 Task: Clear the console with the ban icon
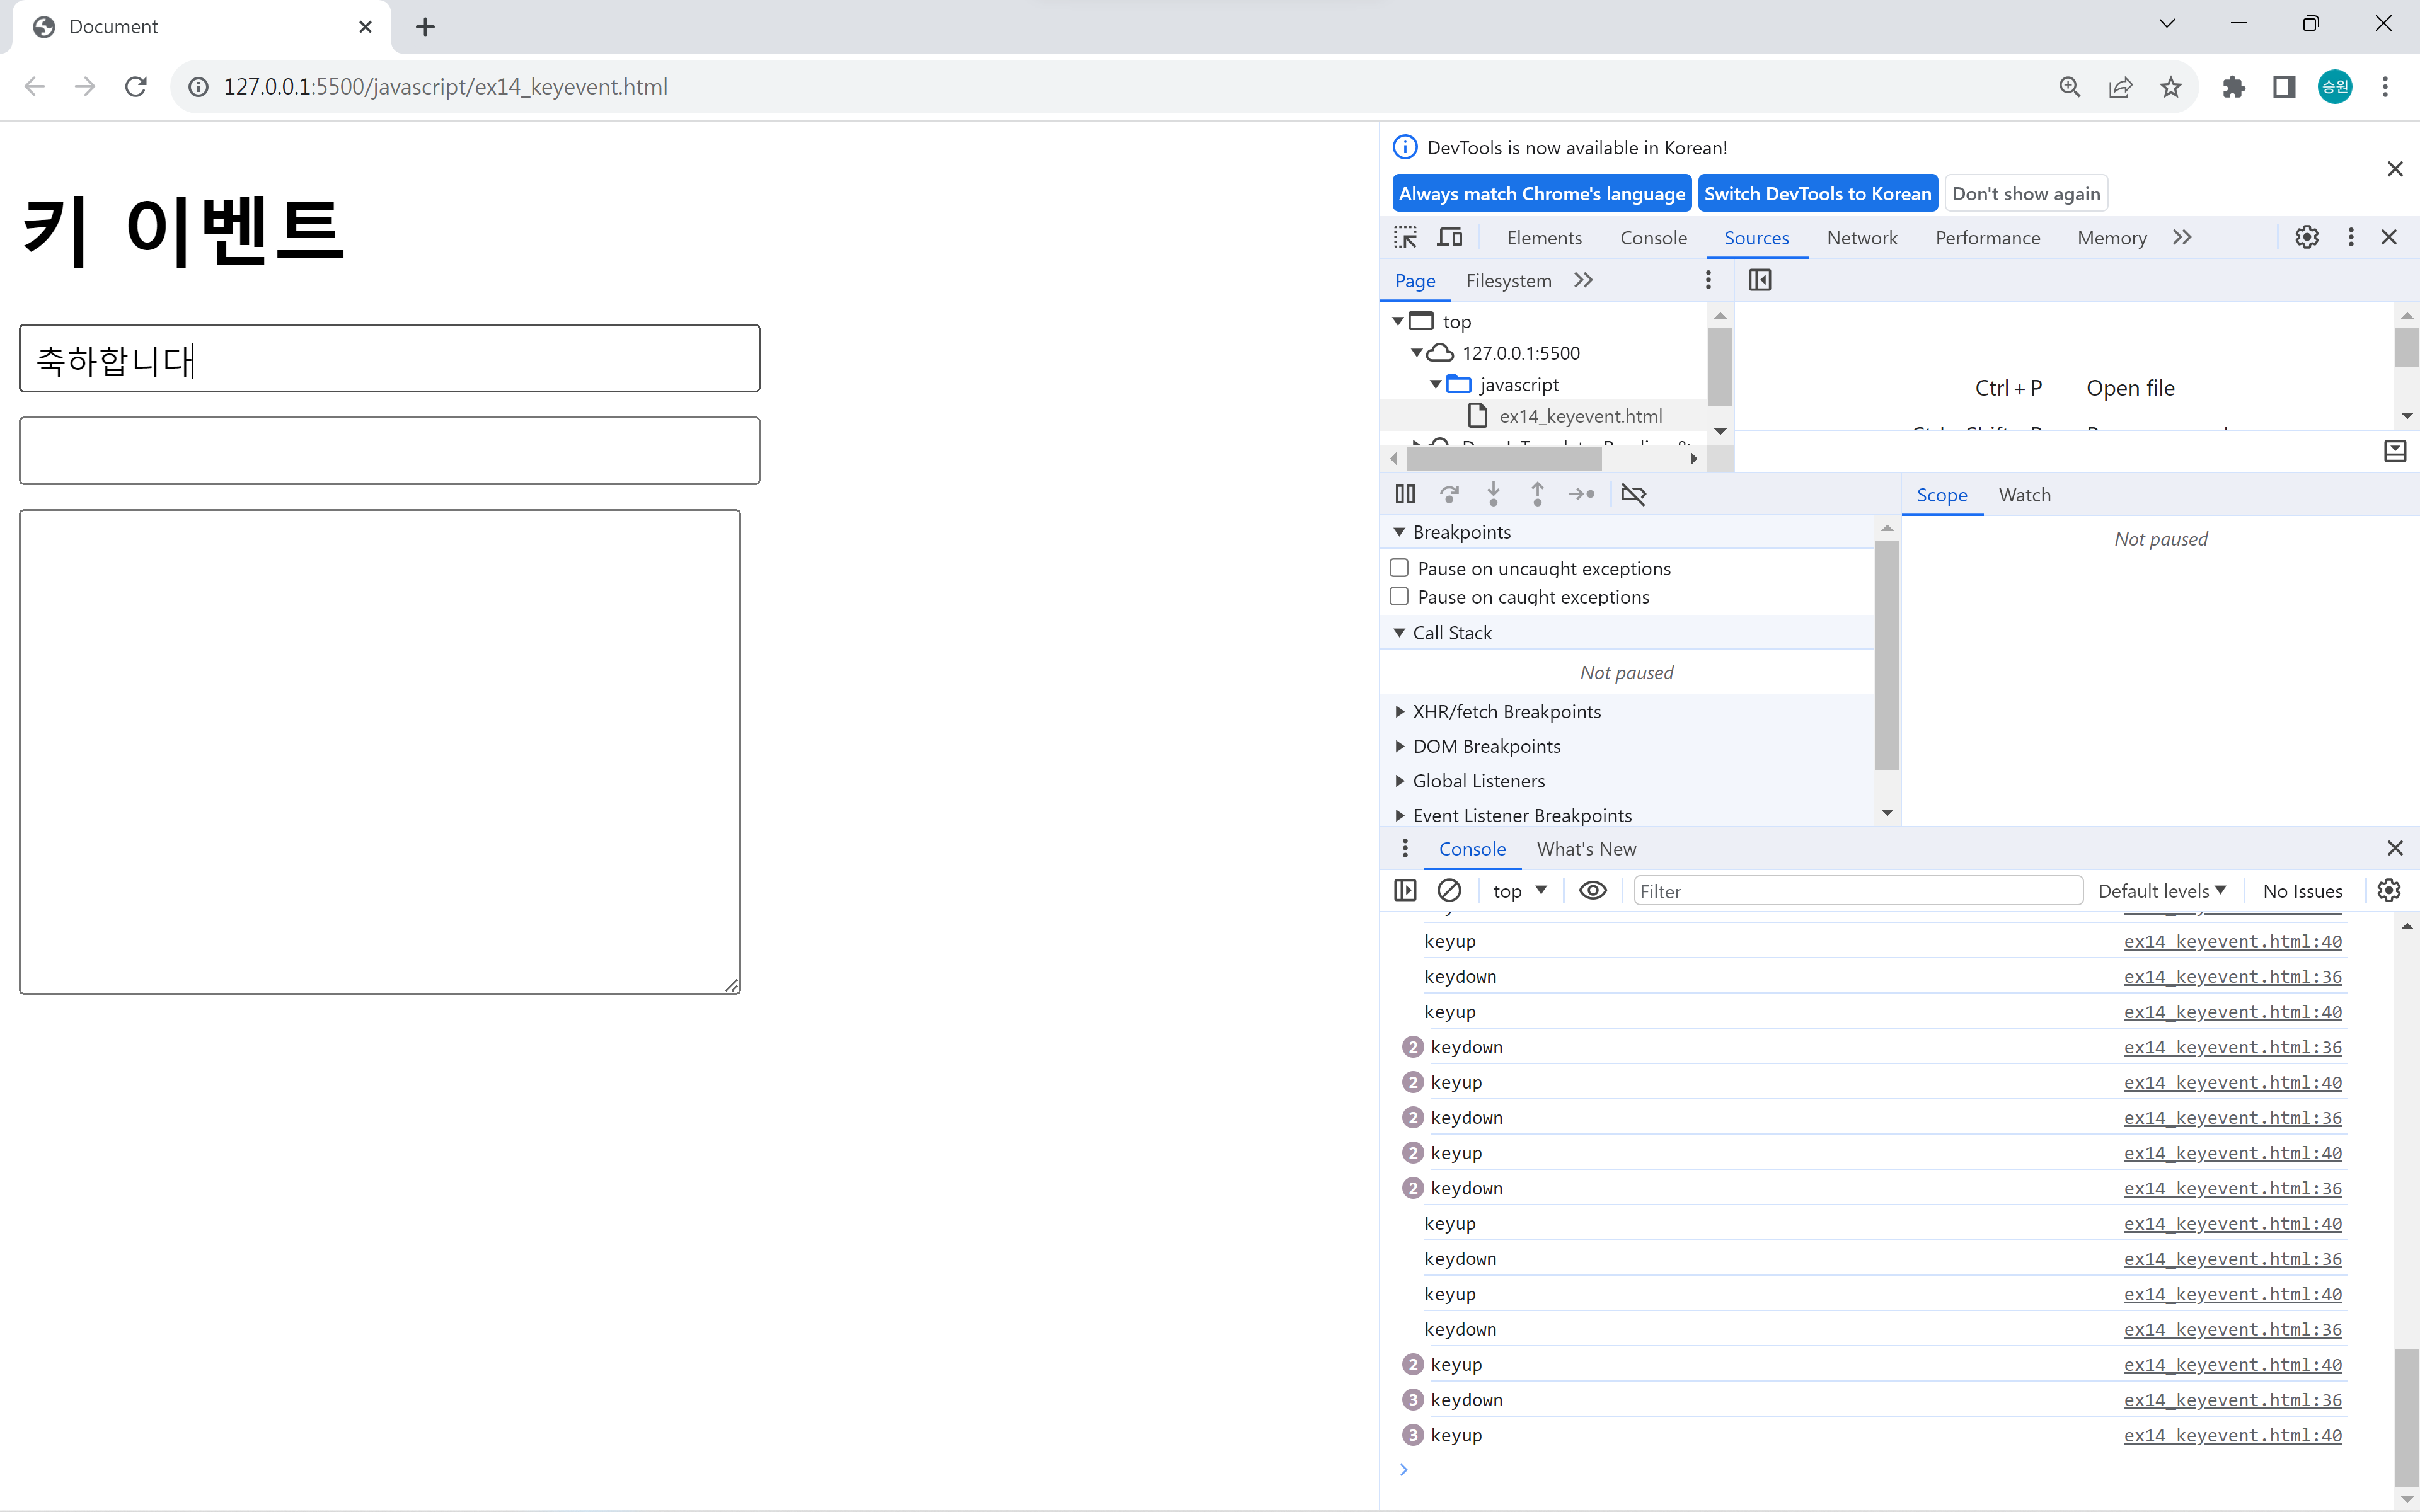tap(1449, 890)
